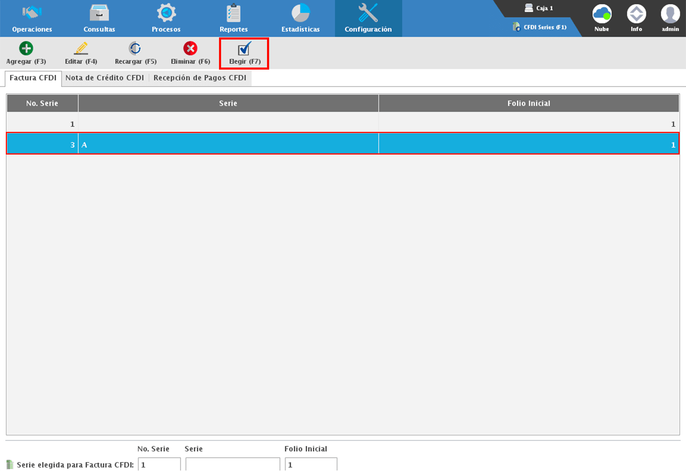Choose series with Elegir (F7)

(x=244, y=53)
